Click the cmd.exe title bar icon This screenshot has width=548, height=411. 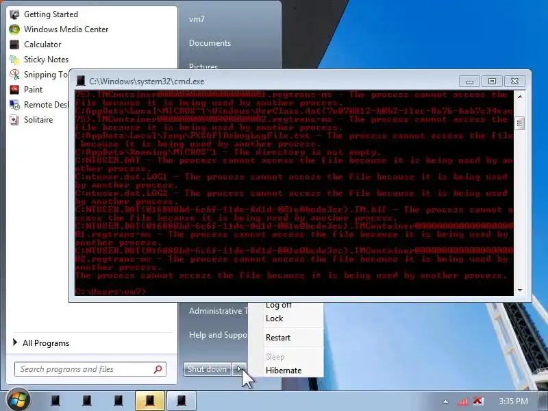coord(81,81)
